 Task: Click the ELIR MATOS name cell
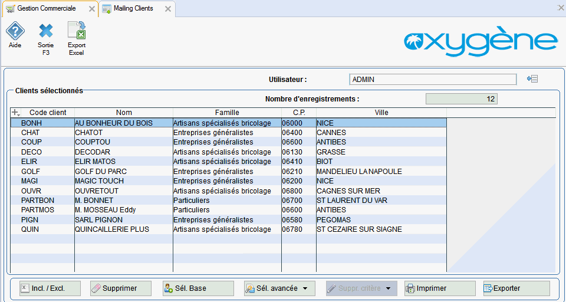[x=124, y=162]
